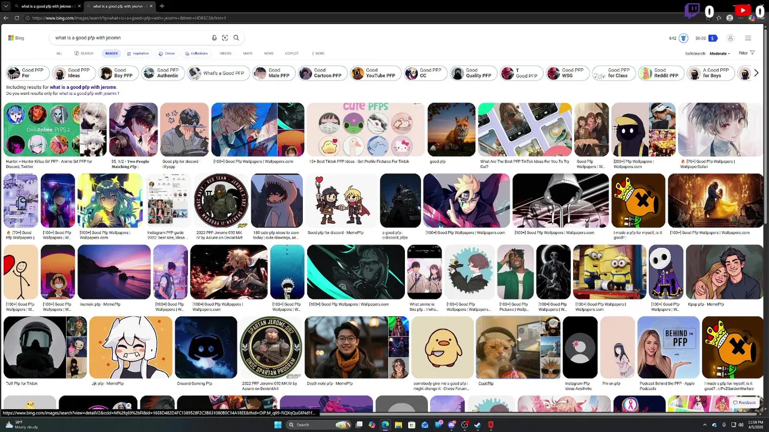This screenshot has width=769, height=432.
Task: Click the Twitch overlay icon at top right
Action: (692, 11)
